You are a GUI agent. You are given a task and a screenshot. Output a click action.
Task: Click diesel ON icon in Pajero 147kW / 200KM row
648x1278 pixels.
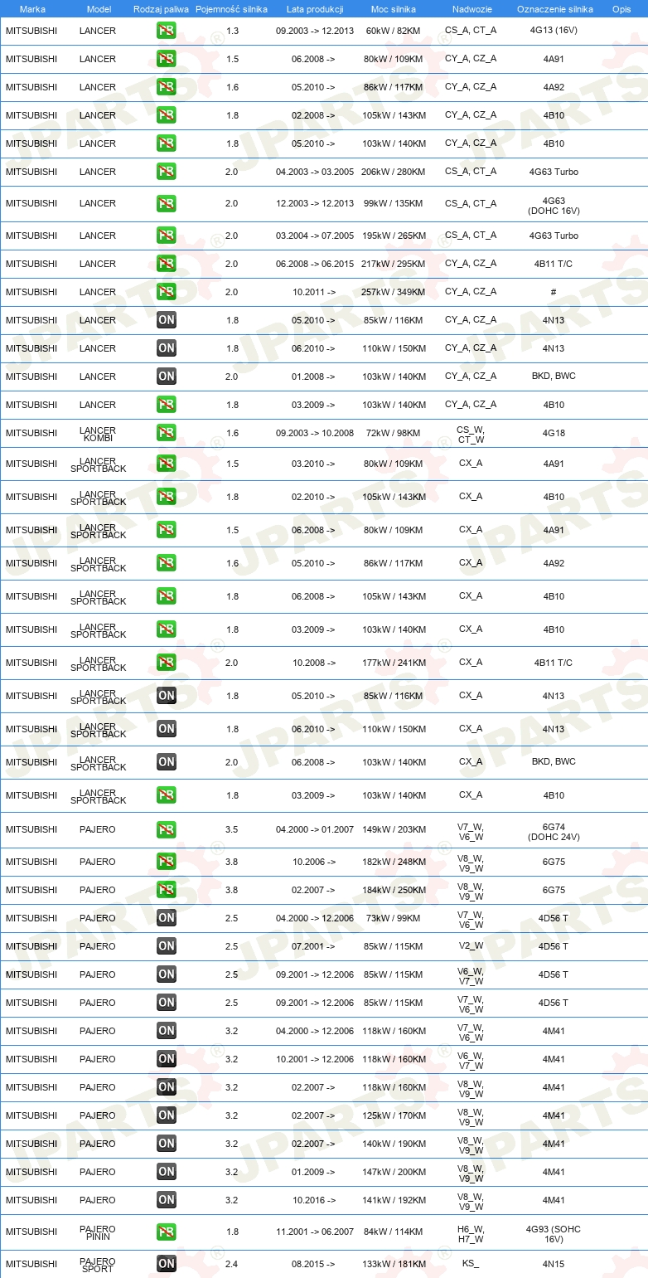click(166, 1172)
